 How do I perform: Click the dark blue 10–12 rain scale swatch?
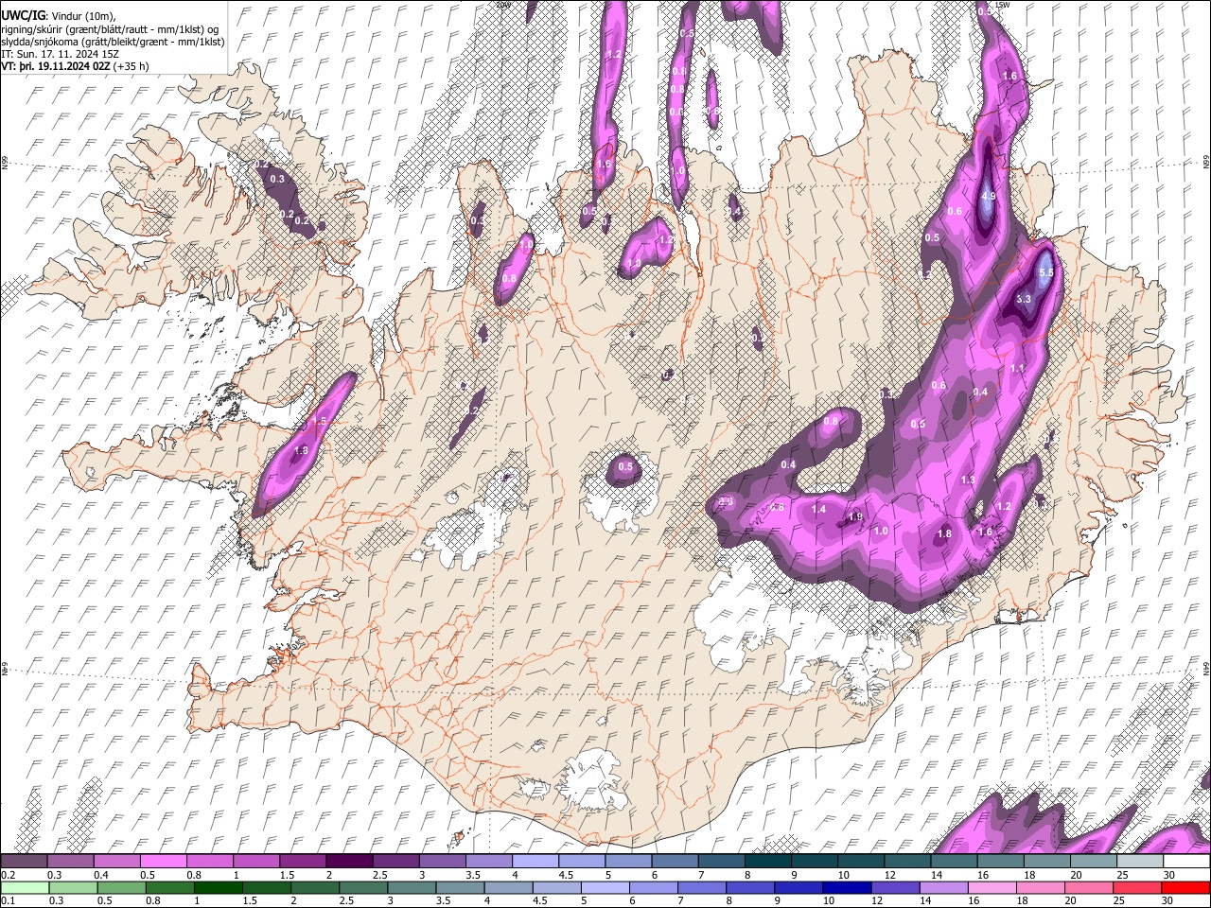[847, 887]
